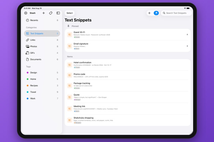Open the Quote snippet
The image size is (214, 142).
128,97
